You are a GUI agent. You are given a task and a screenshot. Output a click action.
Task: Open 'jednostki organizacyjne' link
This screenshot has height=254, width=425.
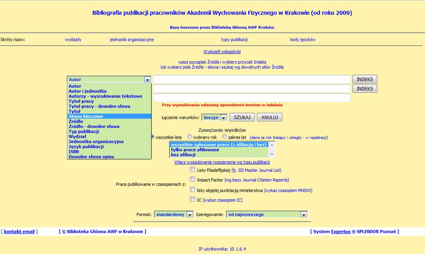click(x=132, y=39)
